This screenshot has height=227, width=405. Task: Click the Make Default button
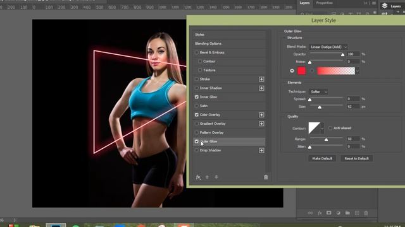[x=322, y=158]
